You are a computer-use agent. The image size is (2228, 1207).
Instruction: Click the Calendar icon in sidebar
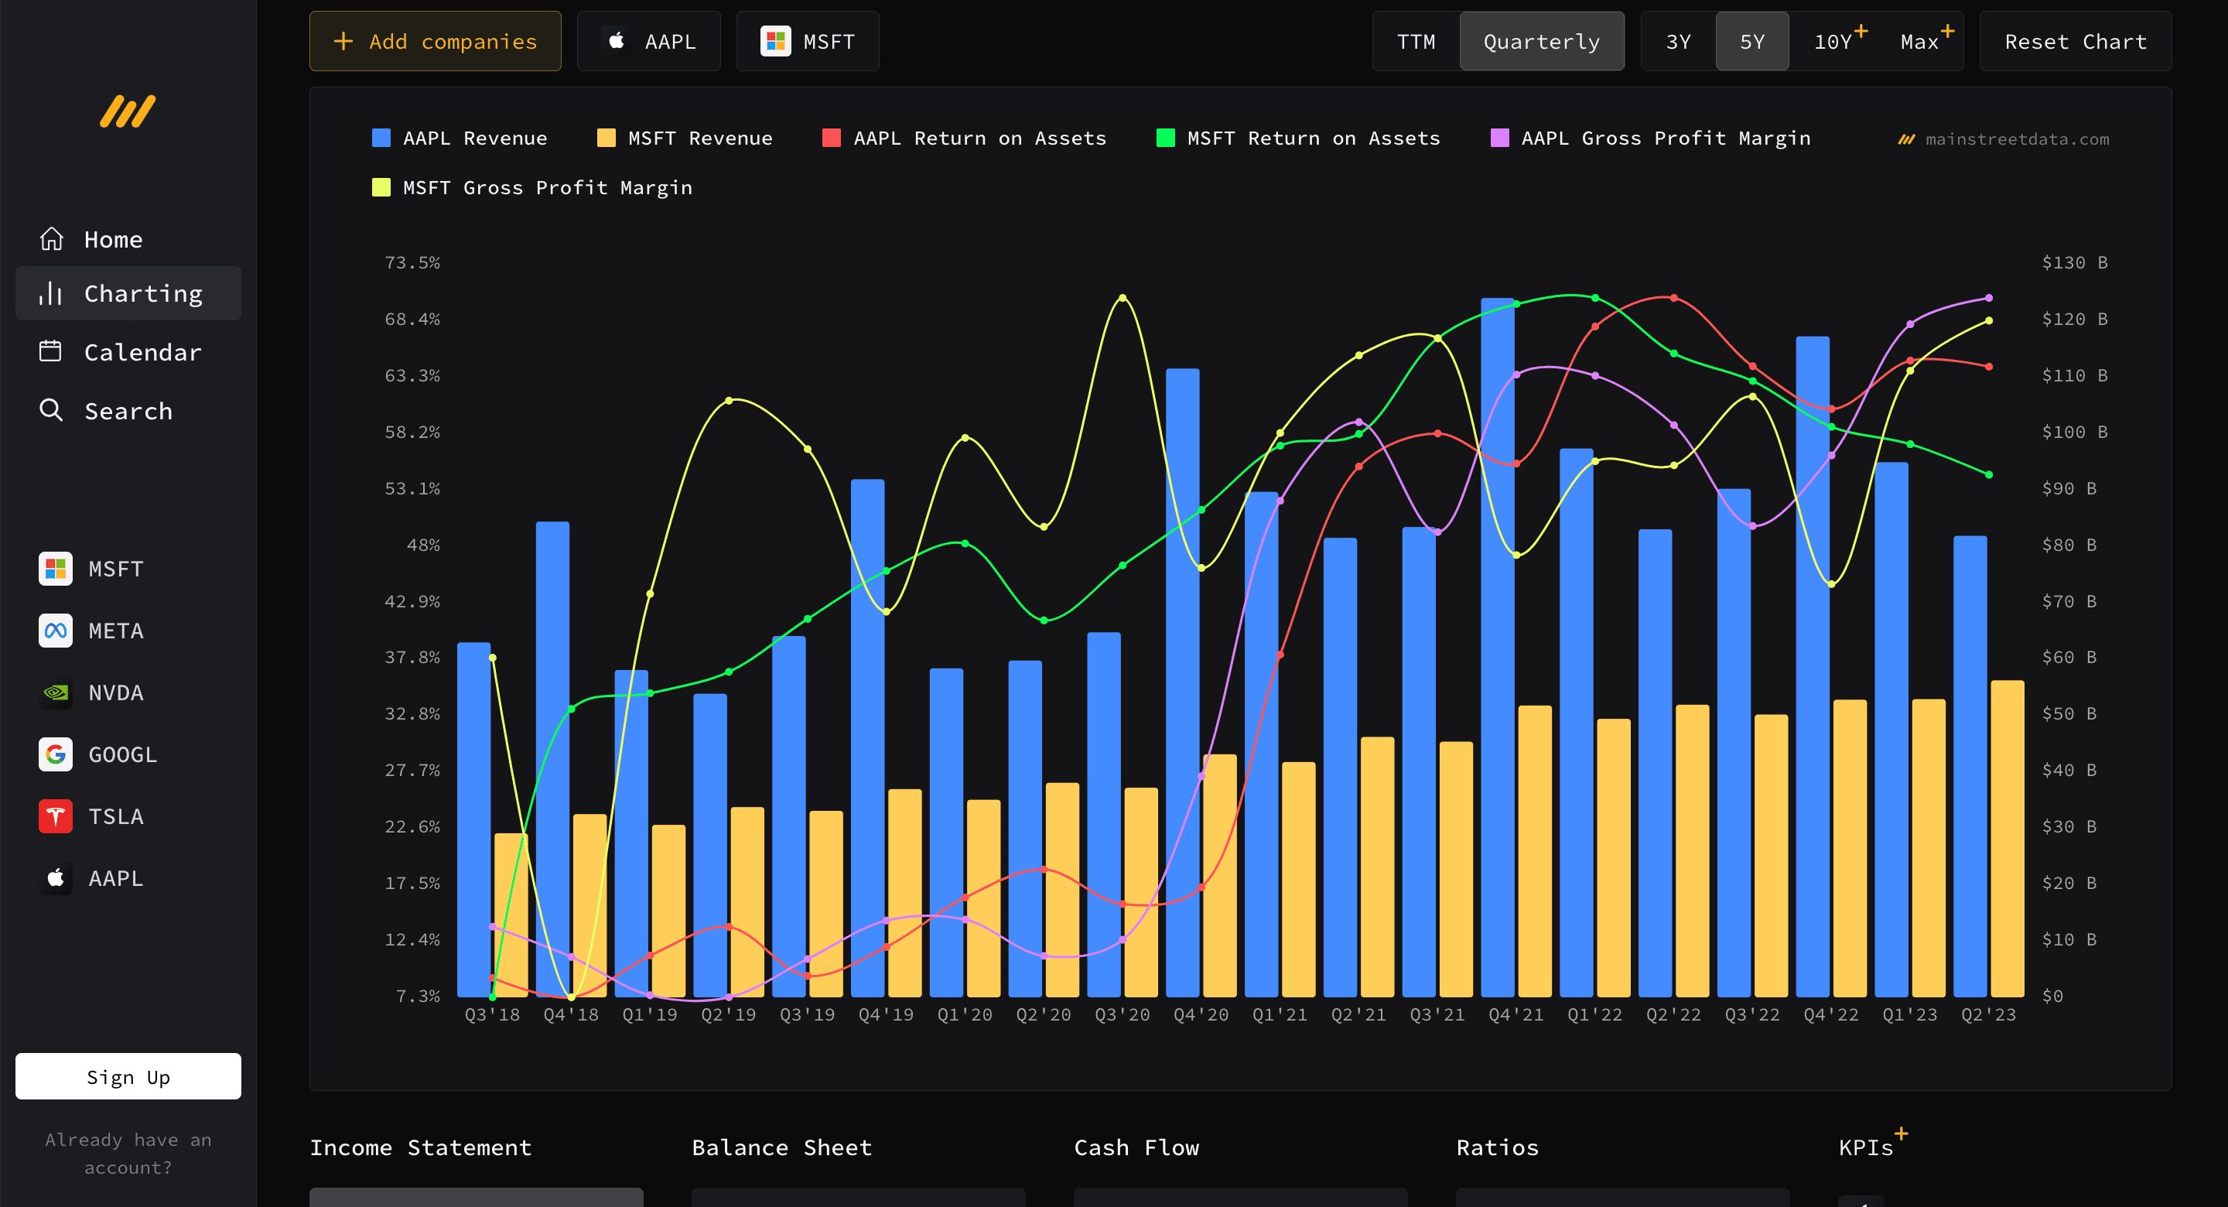51,351
